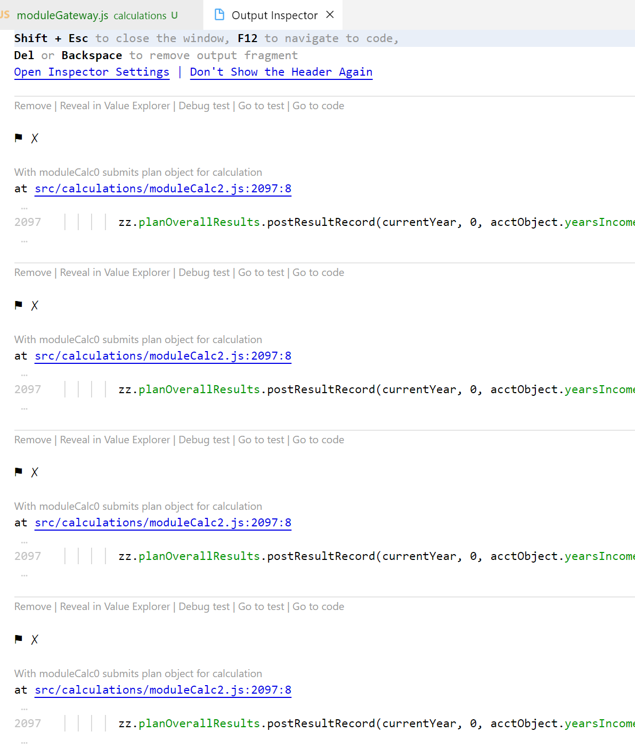Click the X icon in the third output fragment
The image size is (635, 748).
pyautogui.click(x=35, y=472)
